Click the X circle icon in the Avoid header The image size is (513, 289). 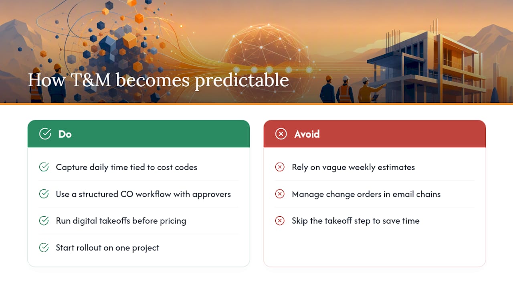[x=281, y=134]
